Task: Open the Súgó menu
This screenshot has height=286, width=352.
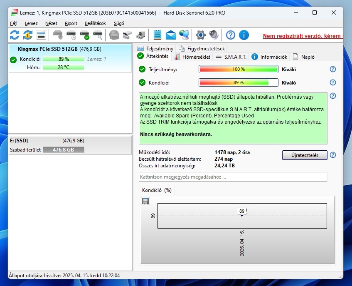Action: [119, 23]
